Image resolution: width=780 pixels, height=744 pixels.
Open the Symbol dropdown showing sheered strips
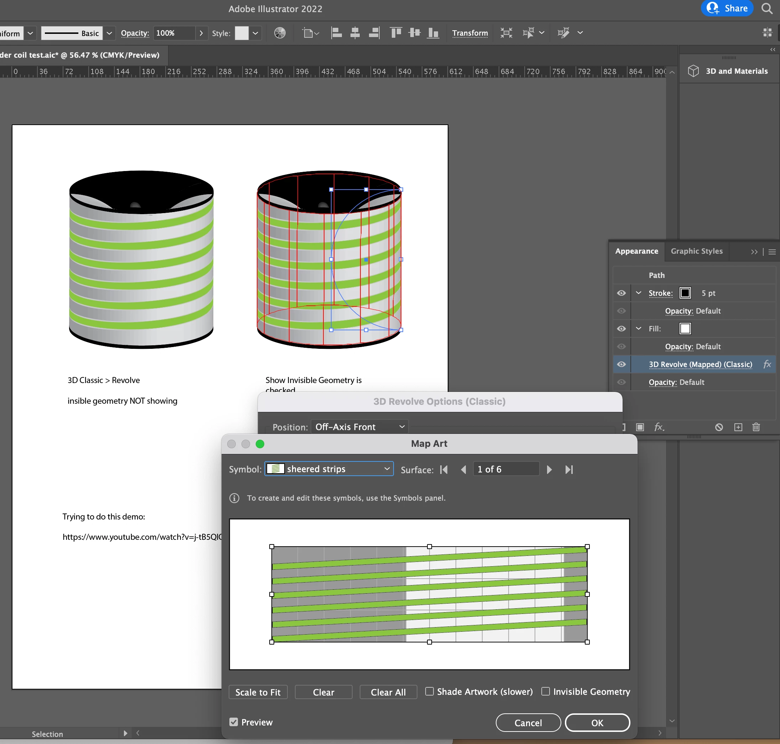point(329,469)
